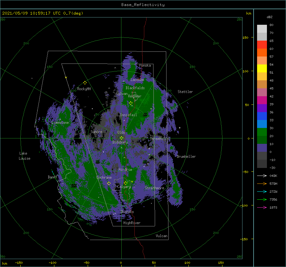Click the orange 57DM arrow icon

262,184
